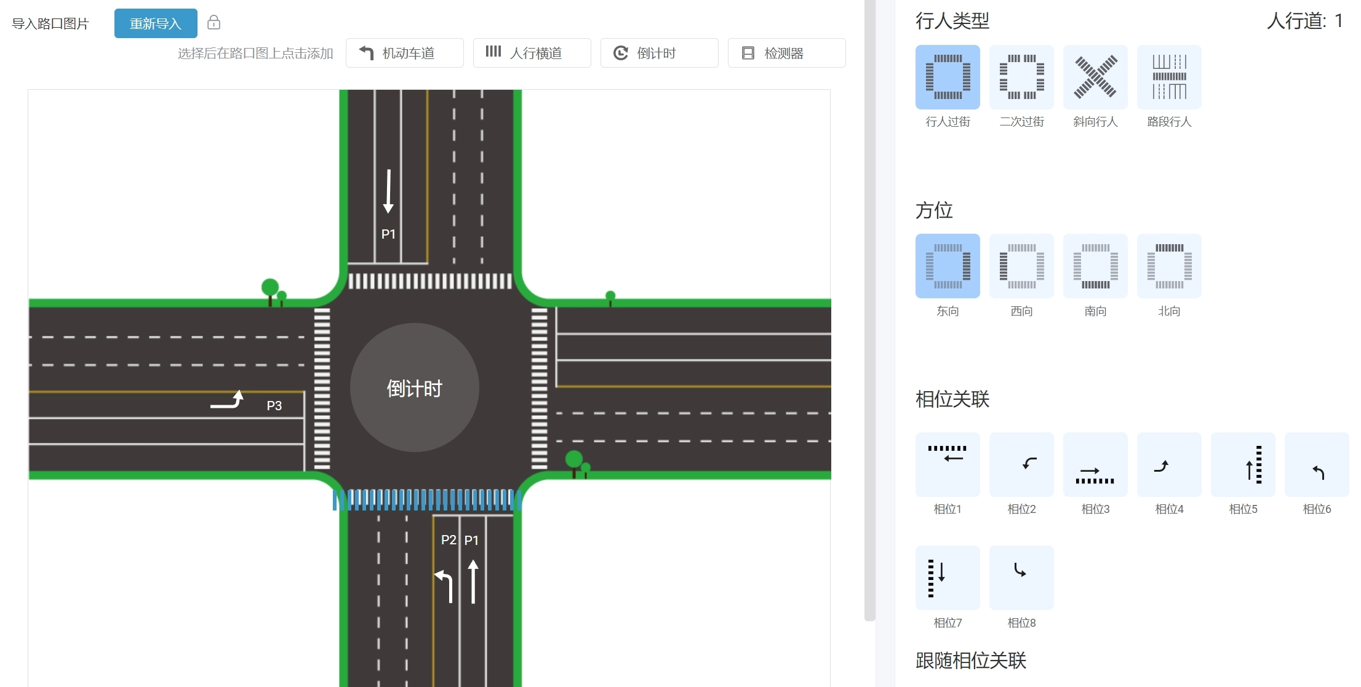The image size is (1361, 687).
Task: Choose the 倒计时 countdown tool button
Action: click(659, 53)
